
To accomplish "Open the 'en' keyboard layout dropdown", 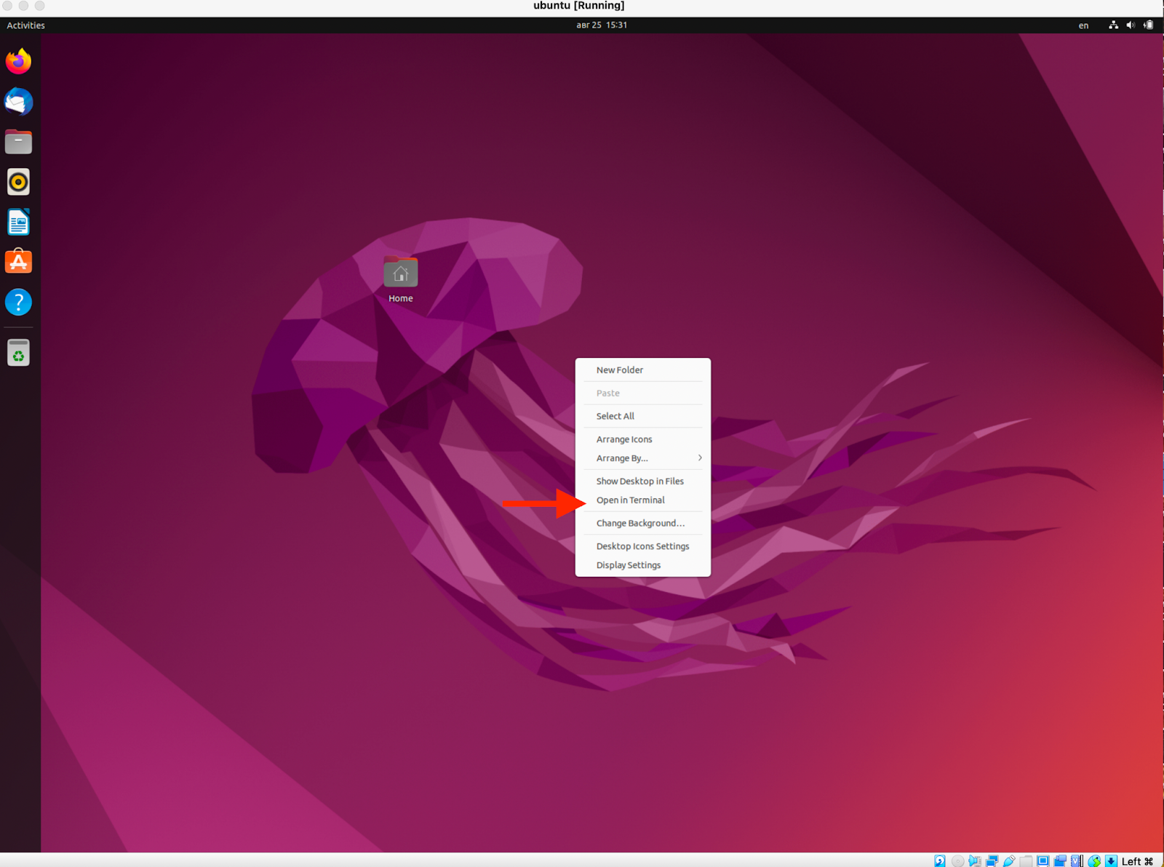I will click(x=1083, y=25).
